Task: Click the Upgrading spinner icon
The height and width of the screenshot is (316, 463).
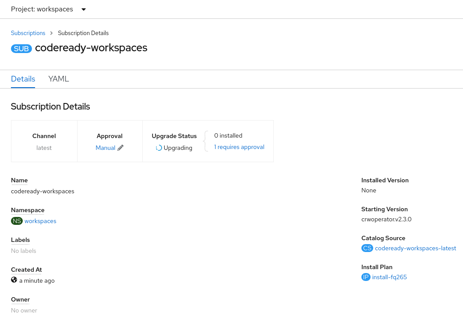Action: tap(159, 148)
